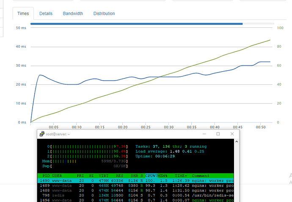
Task: Click the root@server: ~ window title
Action: click(58, 134)
